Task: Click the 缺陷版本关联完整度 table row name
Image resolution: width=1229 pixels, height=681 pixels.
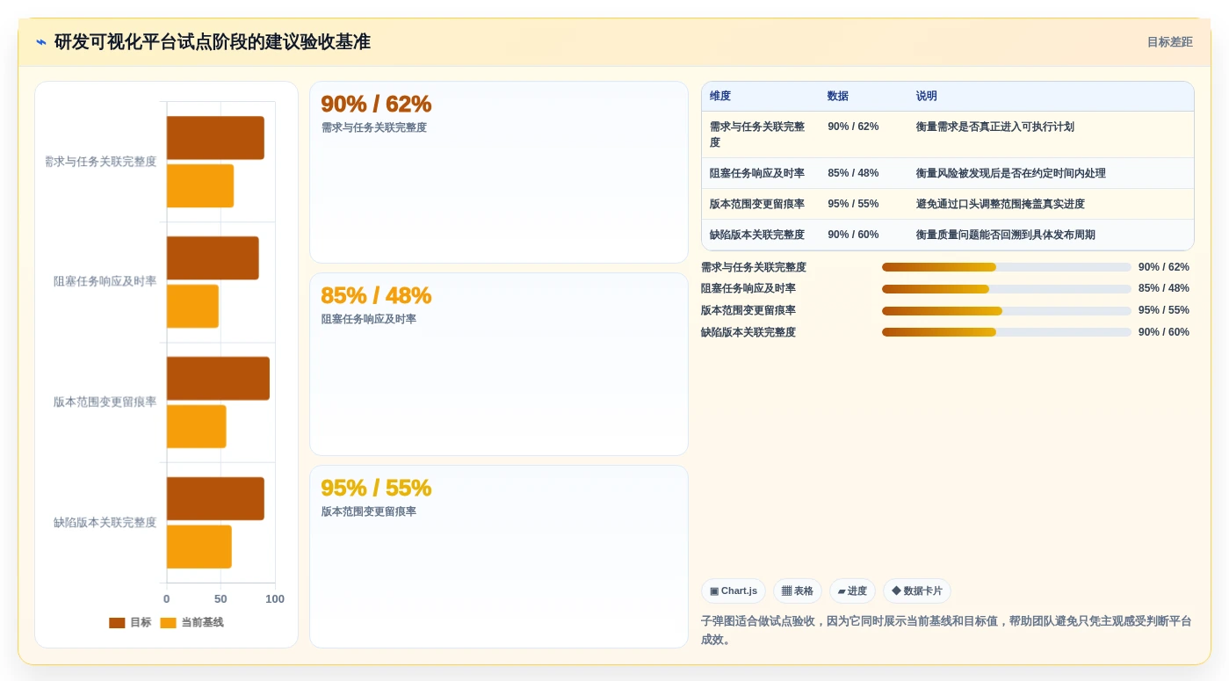Action: (757, 235)
